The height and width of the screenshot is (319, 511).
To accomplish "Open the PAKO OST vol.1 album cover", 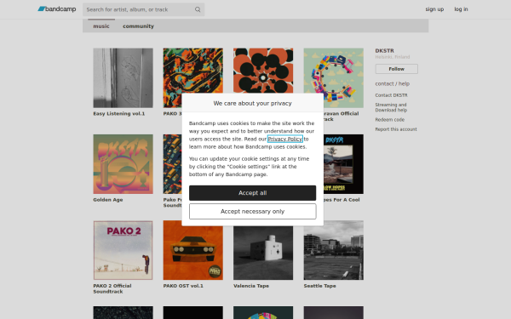I will pos(193,250).
